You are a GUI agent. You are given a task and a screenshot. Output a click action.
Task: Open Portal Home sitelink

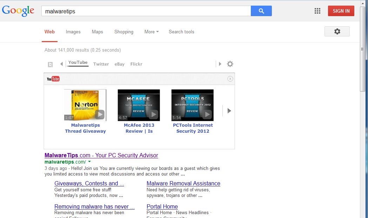[x=162, y=206]
